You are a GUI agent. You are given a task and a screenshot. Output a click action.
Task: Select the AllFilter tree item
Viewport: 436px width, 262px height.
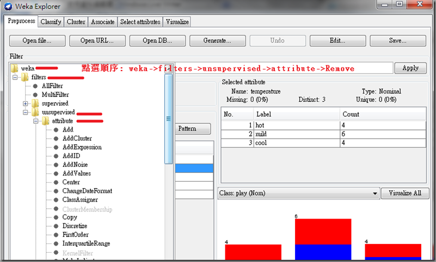(x=52, y=86)
